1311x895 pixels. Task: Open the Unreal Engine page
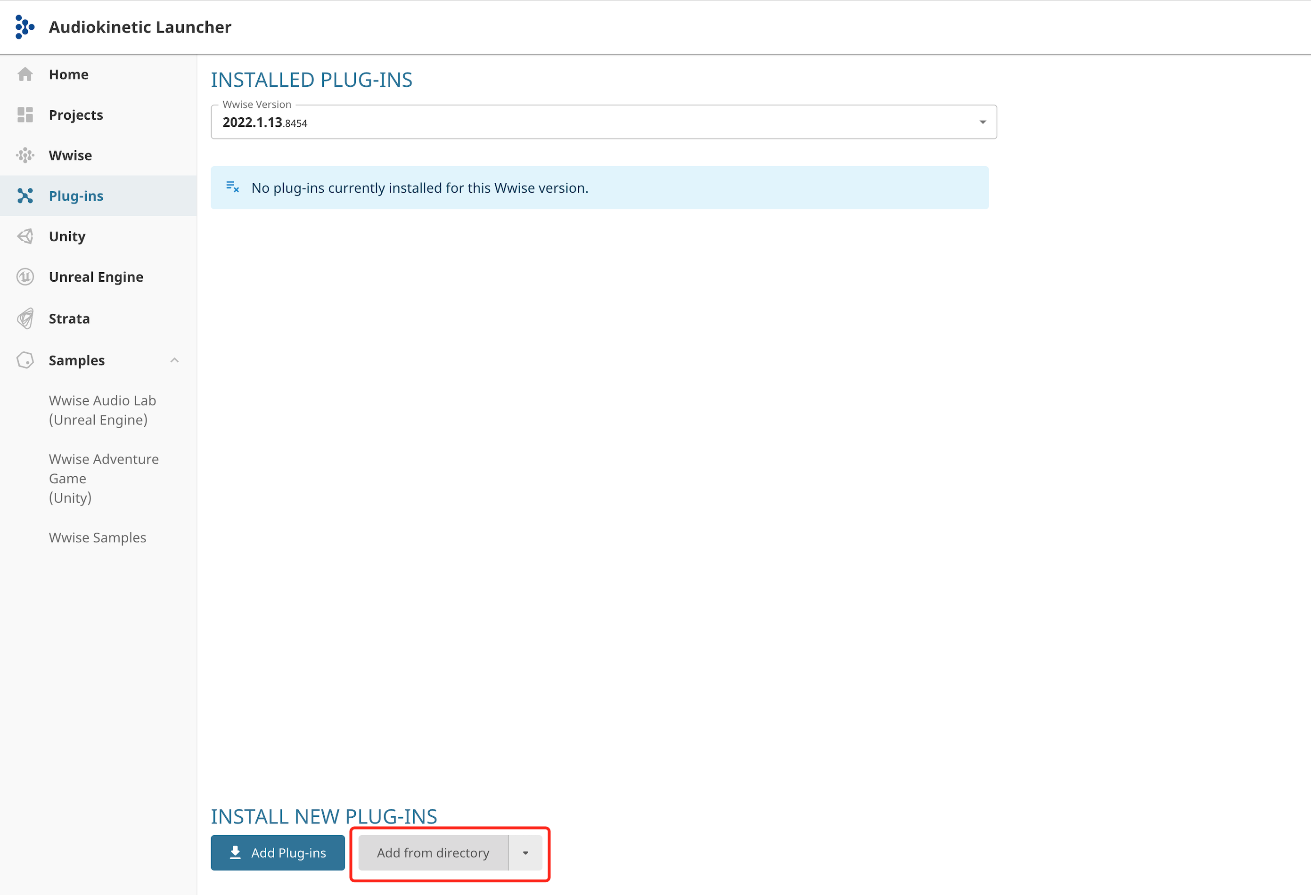(x=98, y=277)
